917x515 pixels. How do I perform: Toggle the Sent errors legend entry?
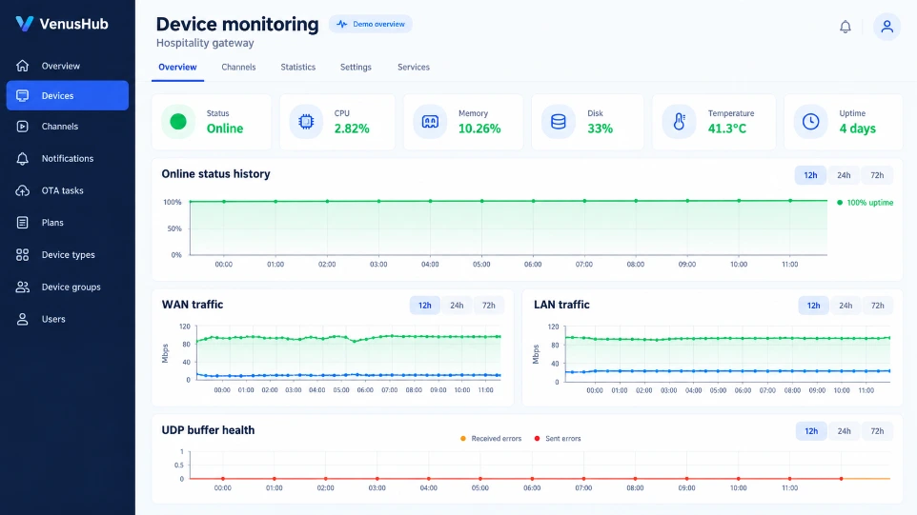coord(558,439)
